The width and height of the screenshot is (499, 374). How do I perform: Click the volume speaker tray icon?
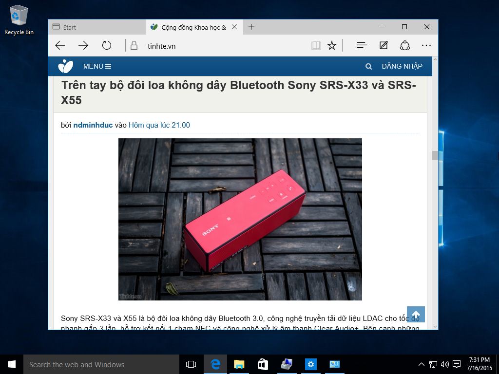pos(444,364)
